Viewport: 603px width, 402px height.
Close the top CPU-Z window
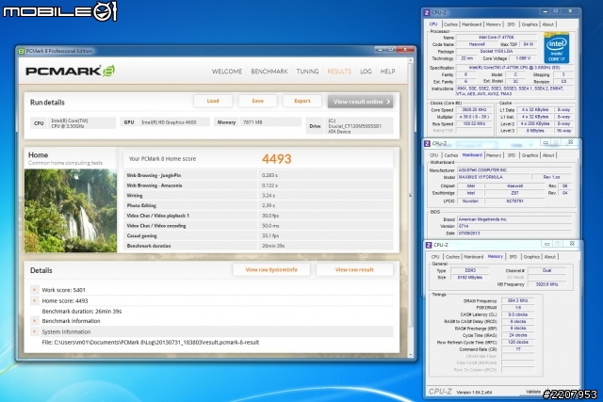tap(570, 11)
